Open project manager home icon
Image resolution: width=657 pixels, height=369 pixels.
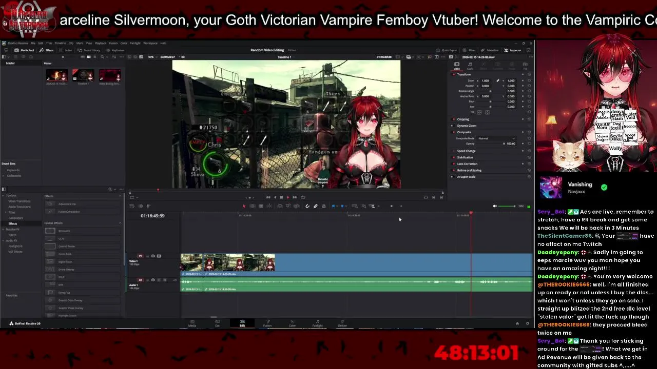pos(517,323)
